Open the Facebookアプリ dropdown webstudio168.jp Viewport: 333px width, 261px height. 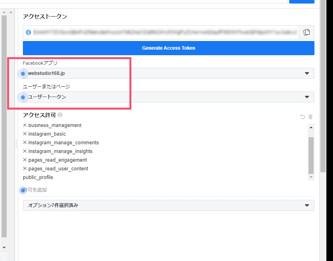coord(168,73)
